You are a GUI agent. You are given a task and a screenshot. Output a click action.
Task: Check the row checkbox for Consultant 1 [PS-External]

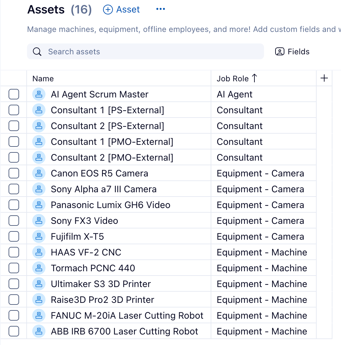tap(13, 110)
